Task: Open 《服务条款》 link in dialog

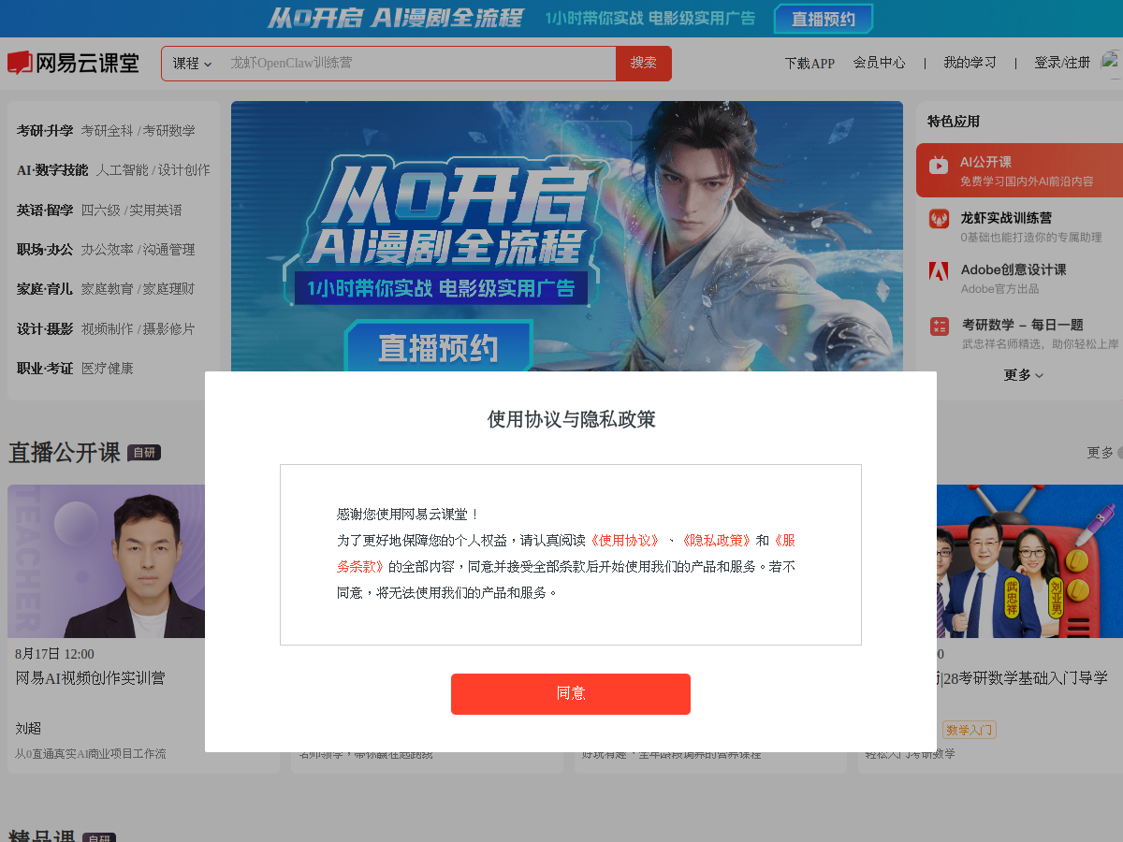Action: click(566, 553)
